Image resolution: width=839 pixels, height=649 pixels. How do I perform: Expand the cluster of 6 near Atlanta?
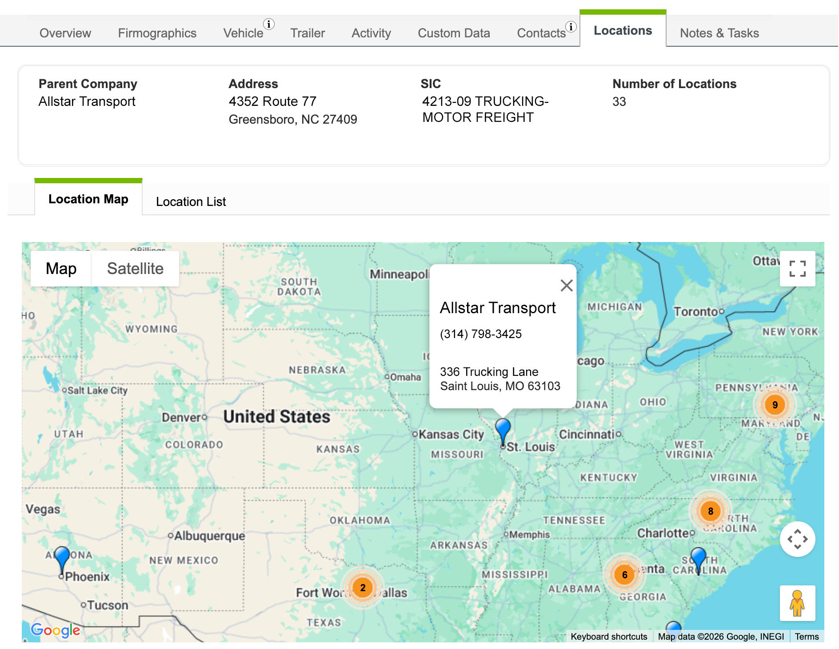click(624, 575)
